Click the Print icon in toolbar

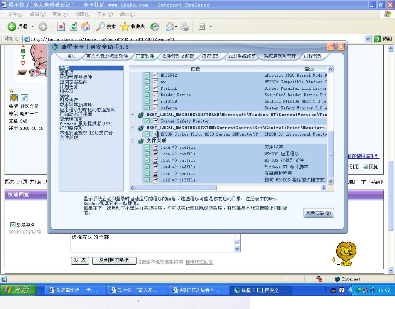(185, 27)
